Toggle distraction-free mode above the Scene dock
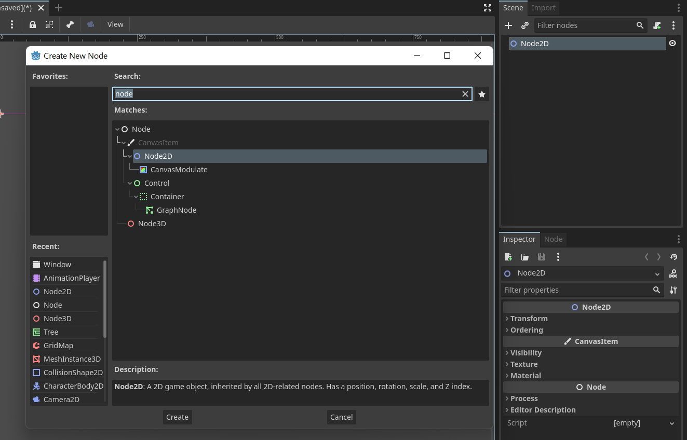The image size is (687, 440). [x=487, y=8]
